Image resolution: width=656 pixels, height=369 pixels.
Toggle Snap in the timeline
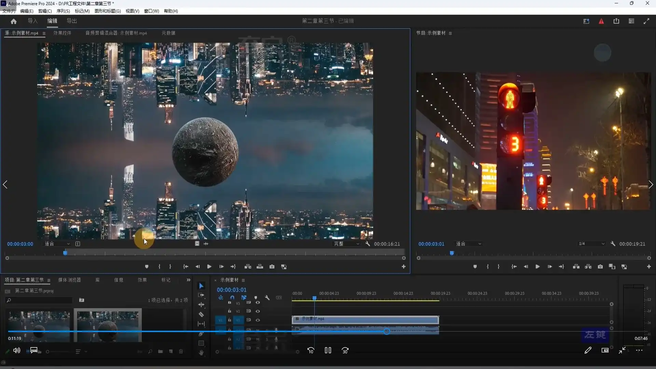pos(232,298)
